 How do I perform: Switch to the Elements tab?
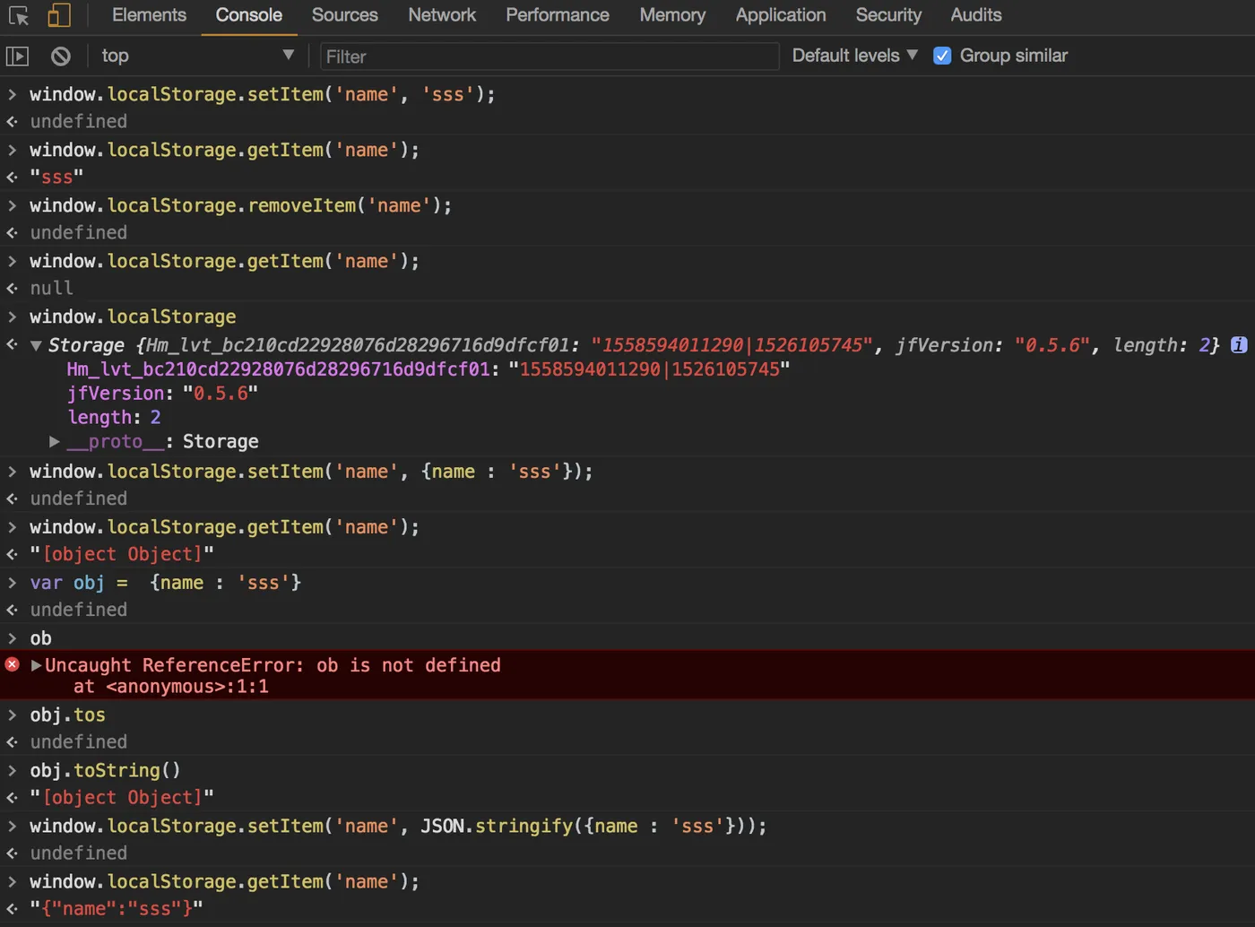click(149, 15)
